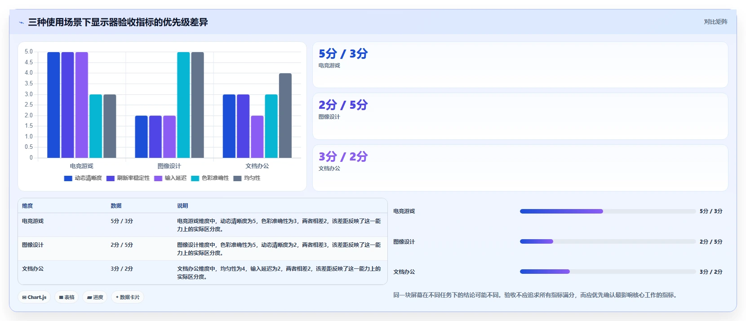Click the 图像设计 x-axis label in chart
The height and width of the screenshot is (321, 746).
click(x=169, y=166)
